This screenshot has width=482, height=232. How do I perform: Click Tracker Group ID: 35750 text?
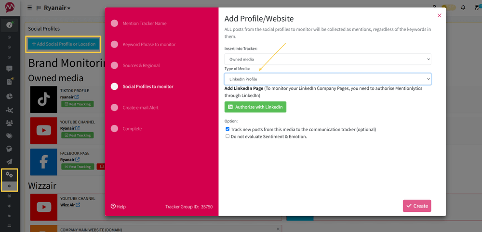click(x=189, y=207)
